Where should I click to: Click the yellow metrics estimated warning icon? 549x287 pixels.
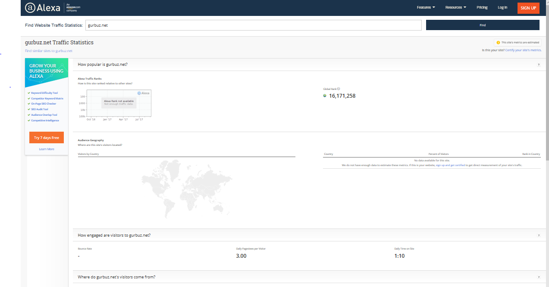[x=498, y=43]
